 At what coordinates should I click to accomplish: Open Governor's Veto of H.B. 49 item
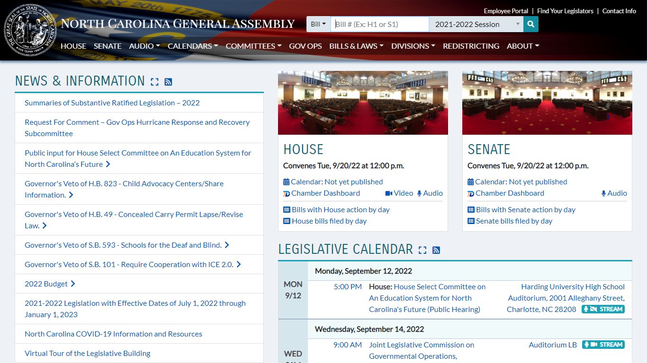(x=134, y=220)
